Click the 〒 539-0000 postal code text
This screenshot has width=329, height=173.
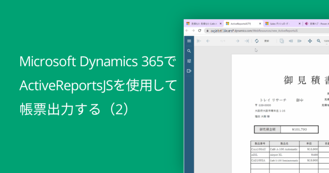pyautogui.click(x=263, y=105)
